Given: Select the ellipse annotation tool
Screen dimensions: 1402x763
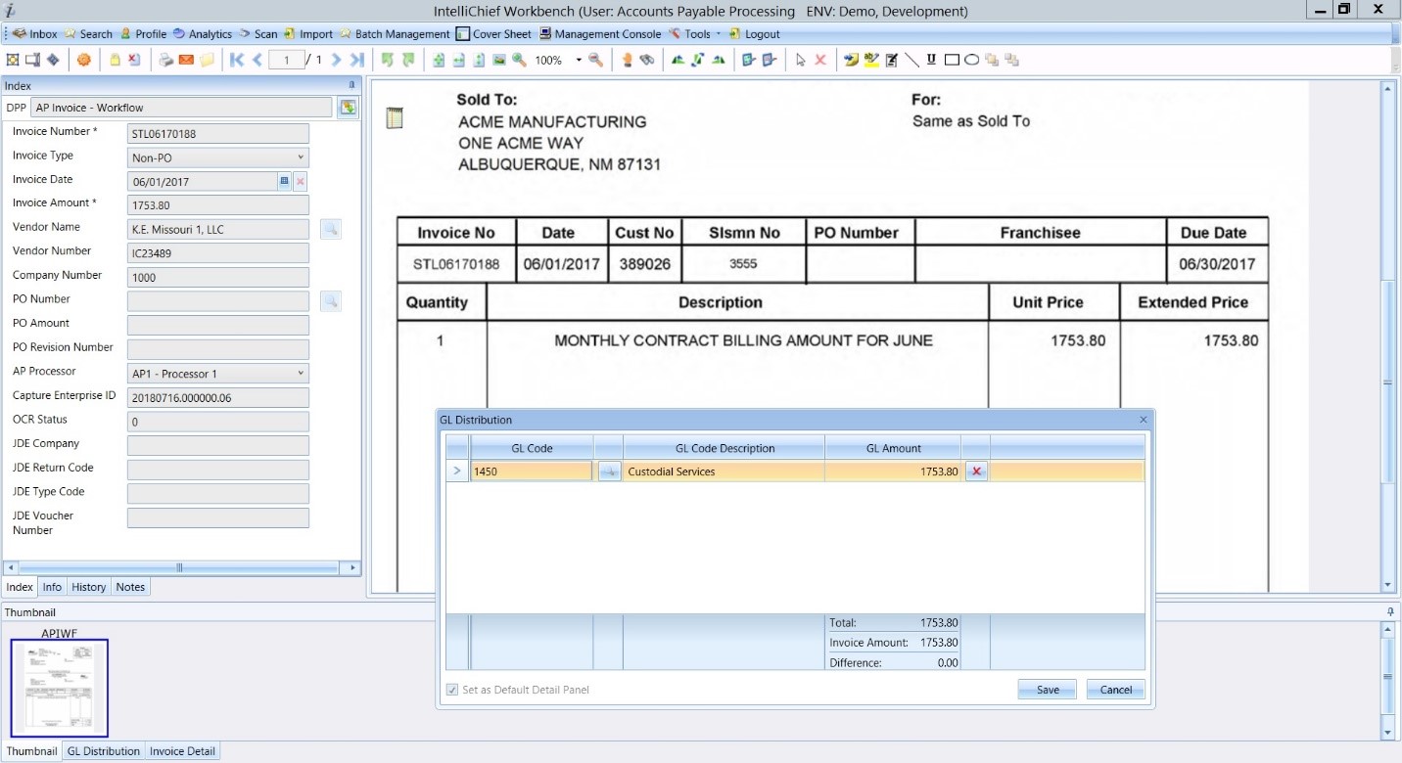Looking at the screenshot, I should 971,60.
